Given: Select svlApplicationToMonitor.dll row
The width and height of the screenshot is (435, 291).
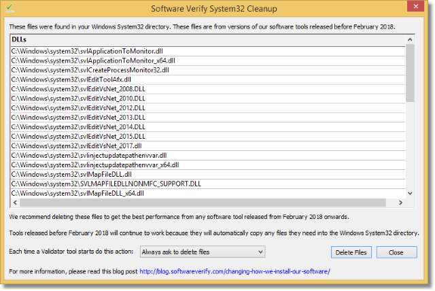Looking at the screenshot, I should (208, 51).
